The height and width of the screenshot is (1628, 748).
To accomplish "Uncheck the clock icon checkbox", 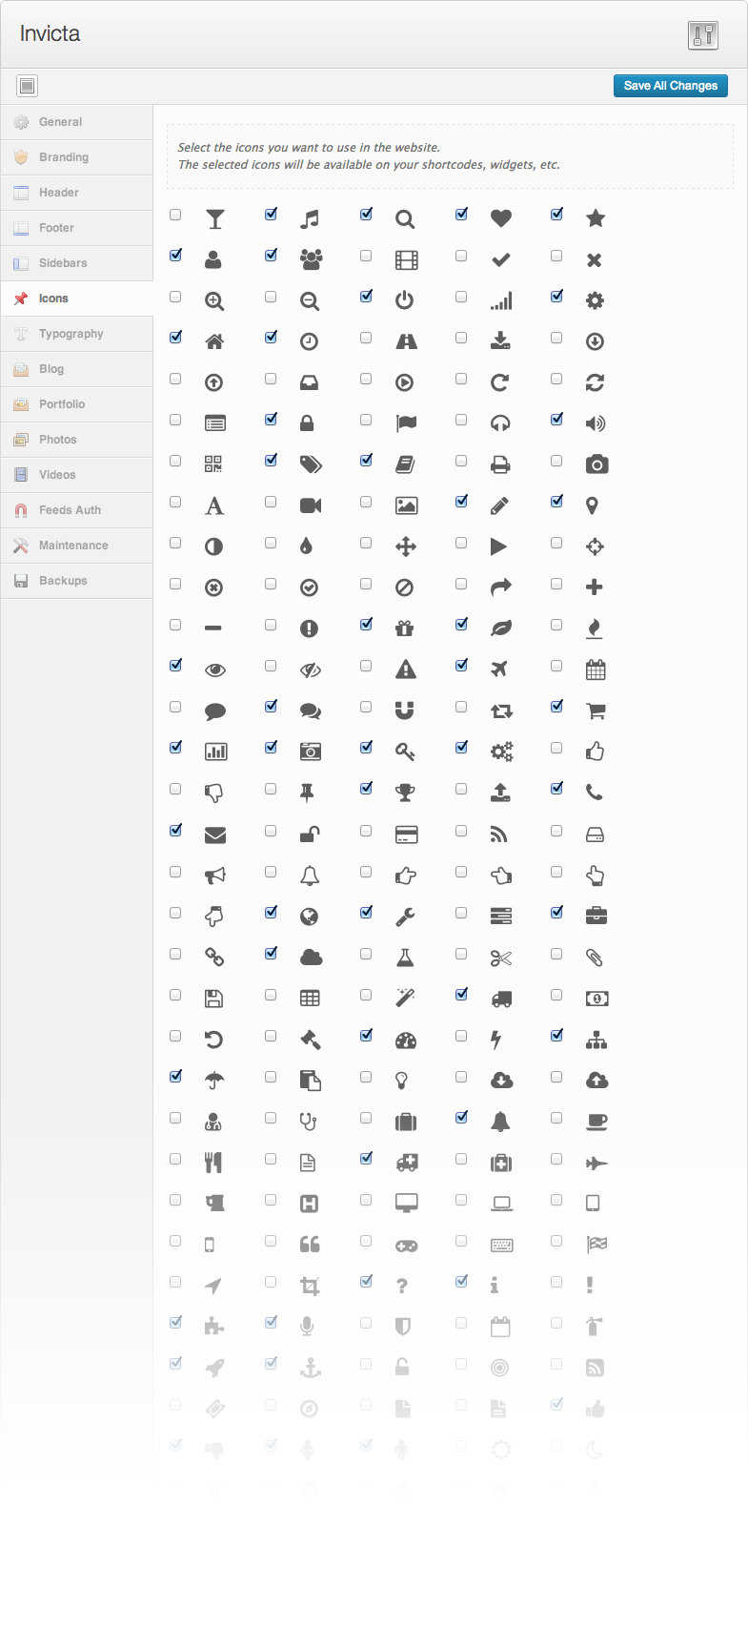I will (x=271, y=338).
